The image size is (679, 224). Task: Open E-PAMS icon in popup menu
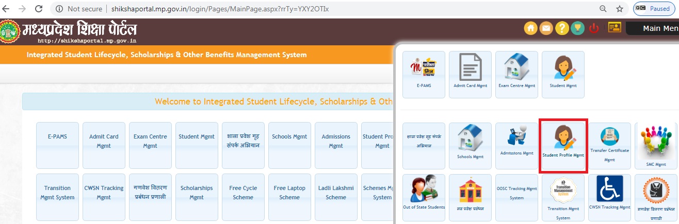point(424,74)
